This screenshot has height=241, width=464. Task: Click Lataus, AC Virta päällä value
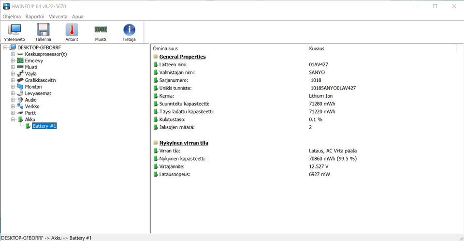click(333, 151)
